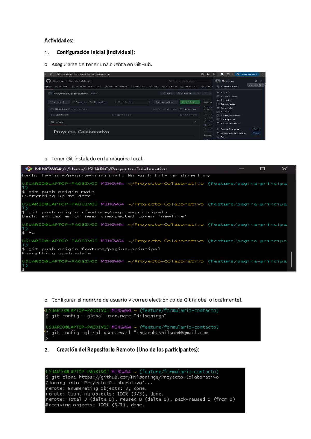The image size is (311, 439).
Task: Click the git config user.name "Nilsoninga" line
Action: (106, 316)
